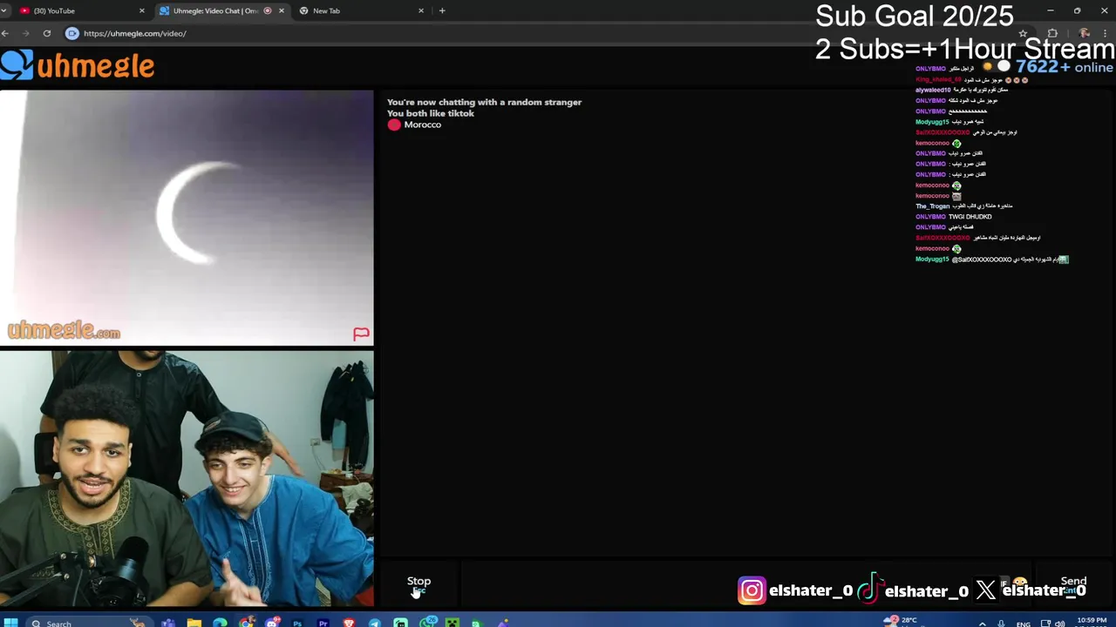Screen dimensions: 1116x627
Task: Open Microsoft Edge from taskbar
Action: pos(220,623)
